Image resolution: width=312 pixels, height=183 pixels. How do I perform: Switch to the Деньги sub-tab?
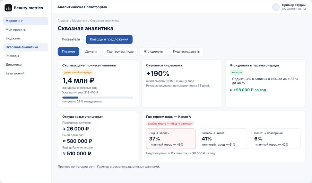[x=91, y=52]
